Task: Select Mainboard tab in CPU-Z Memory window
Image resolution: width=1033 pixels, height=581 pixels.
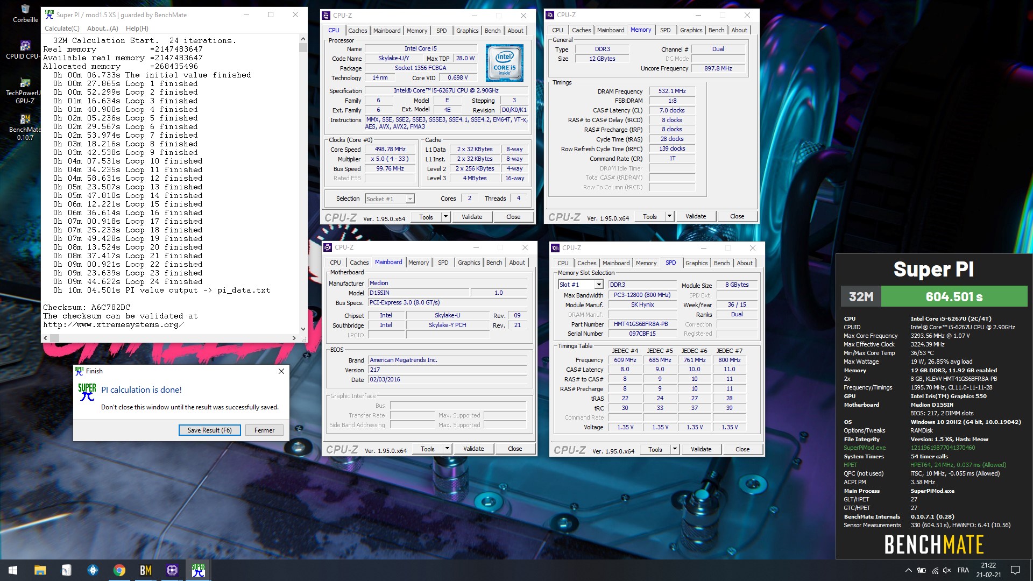Action: coord(611,30)
